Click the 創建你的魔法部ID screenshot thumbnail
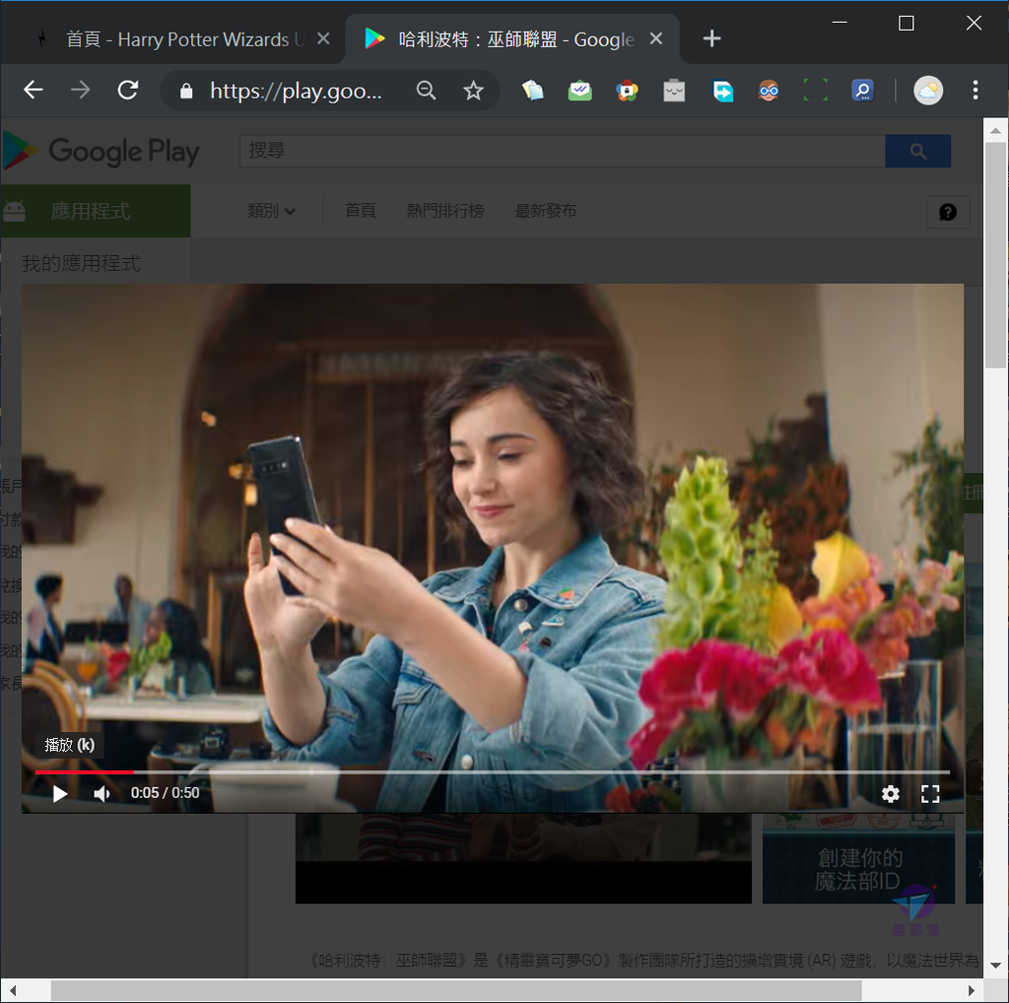Image resolution: width=1009 pixels, height=1003 pixels. [858, 859]
